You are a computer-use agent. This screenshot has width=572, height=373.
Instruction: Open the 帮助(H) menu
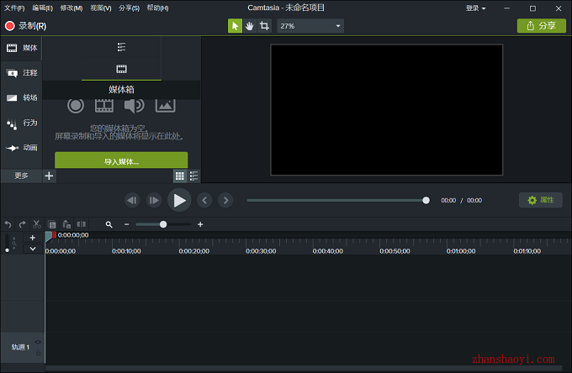point(157,8)
